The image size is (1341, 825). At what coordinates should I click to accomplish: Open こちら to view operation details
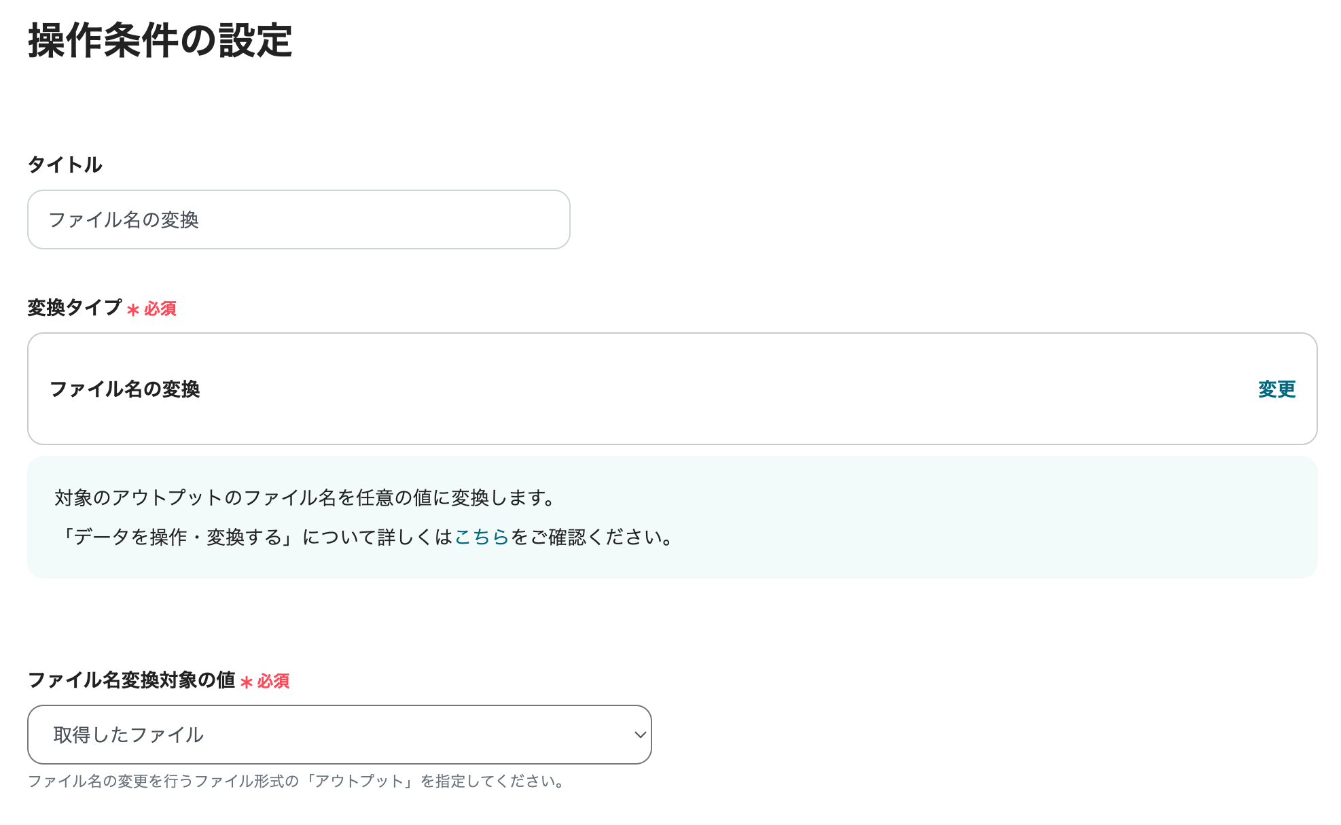coord(481,538)
